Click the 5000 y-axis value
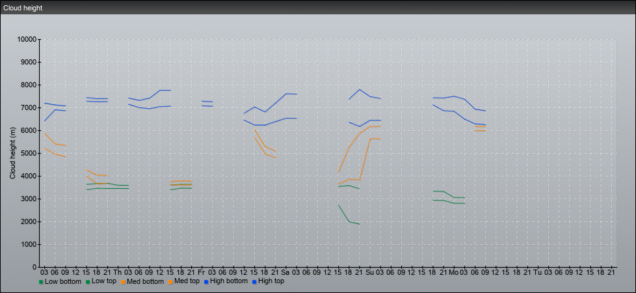Image resolution: width=636 pixels, height=293 pixels. (29, 153)
